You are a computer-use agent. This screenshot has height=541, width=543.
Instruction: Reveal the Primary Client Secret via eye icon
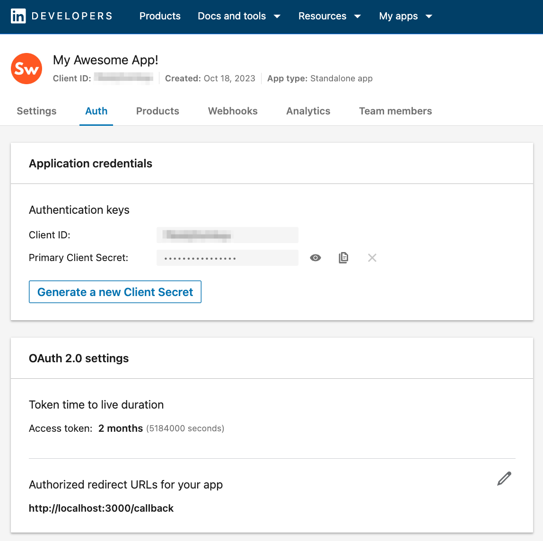(x=315, y=258)
